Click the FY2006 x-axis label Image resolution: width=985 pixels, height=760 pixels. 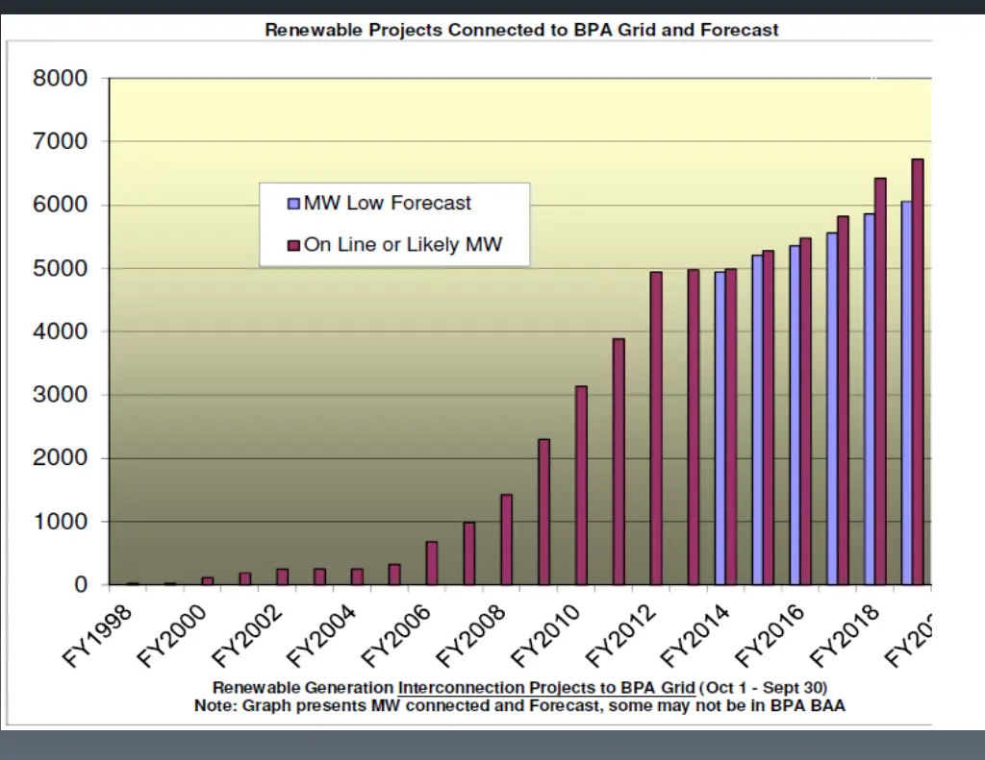[x=395, y=635]
